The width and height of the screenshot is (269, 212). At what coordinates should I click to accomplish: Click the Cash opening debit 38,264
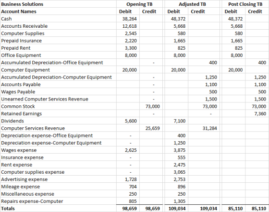tap(130, 19)
